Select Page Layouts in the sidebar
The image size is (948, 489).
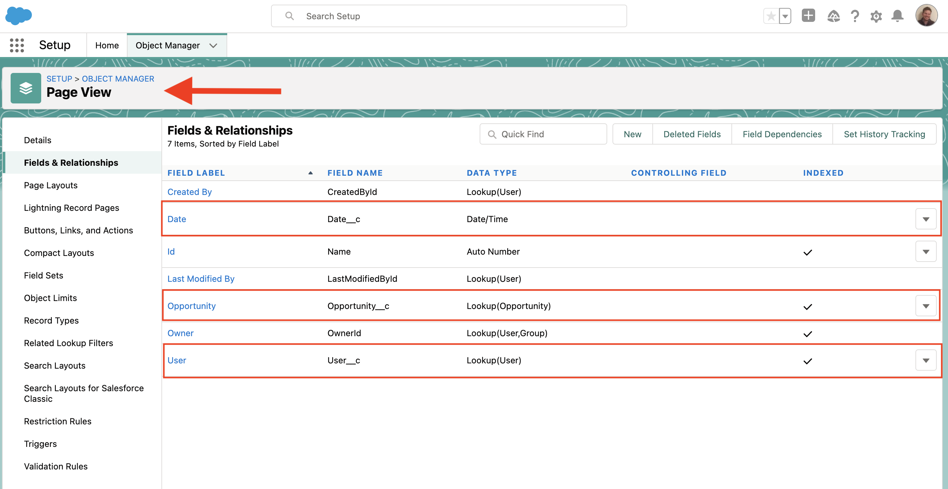pyautogui.click(x=51, y=185)
